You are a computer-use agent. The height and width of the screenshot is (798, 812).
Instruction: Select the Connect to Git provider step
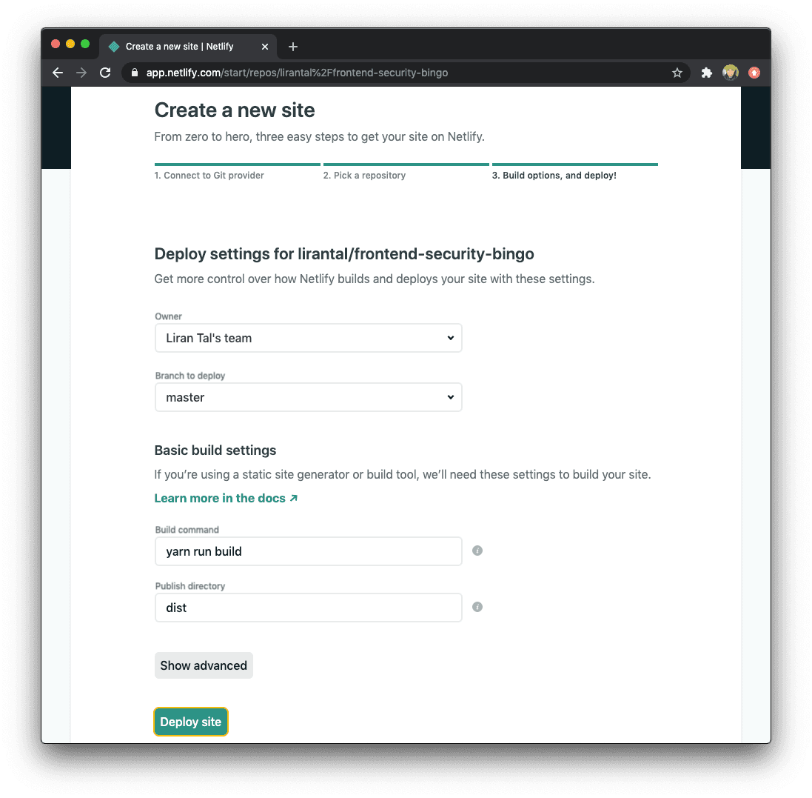click(209, 176)
